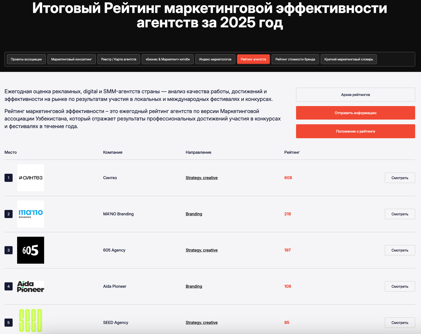Switch to Индекс маркетологов tab

tap(215, 59)
